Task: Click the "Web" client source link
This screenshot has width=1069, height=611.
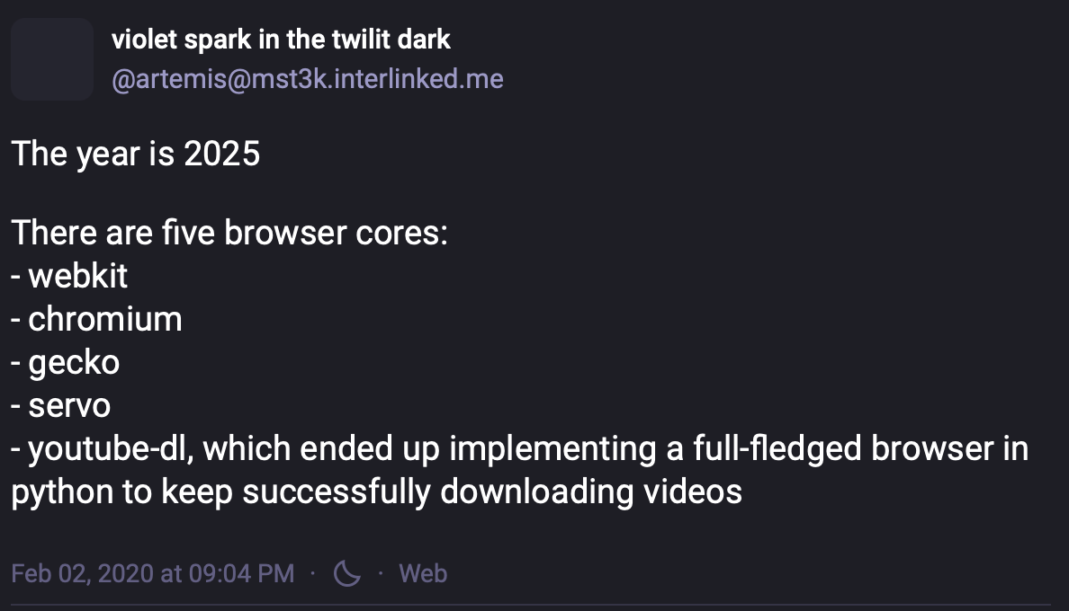Action: (x=423, y=573)
